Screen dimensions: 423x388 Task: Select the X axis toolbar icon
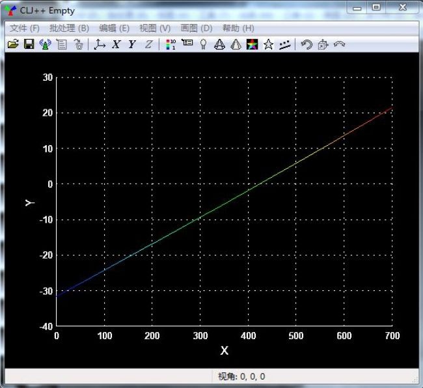click(116, 44)
